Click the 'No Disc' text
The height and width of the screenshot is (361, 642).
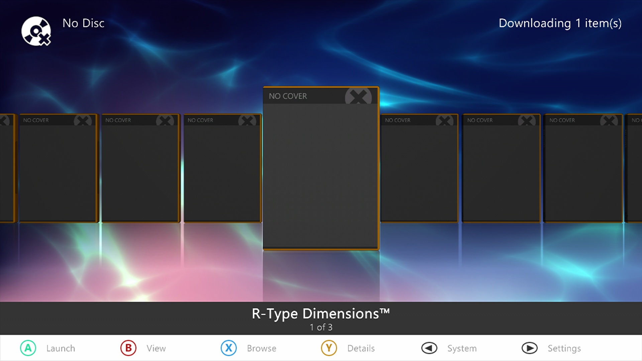pyautogui.click(x=84, y=23)
